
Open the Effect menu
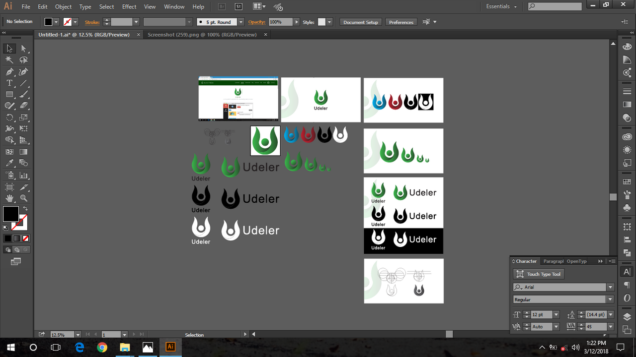click(129, 6)
